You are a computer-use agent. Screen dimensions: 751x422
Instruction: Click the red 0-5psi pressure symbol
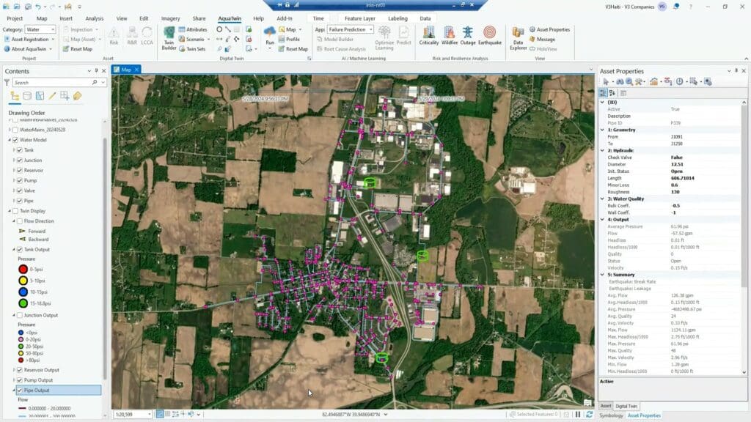[x=23, y=270]
